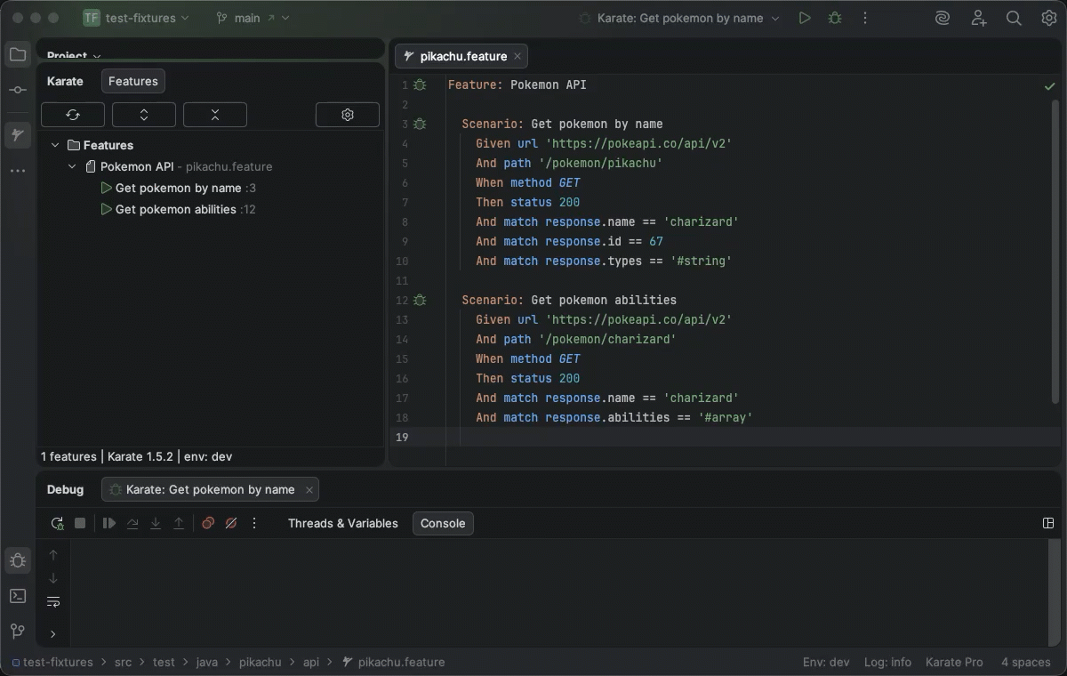Collapse all nodes in the Features tree
The width and height of the screenshot is (1067, 676).
pos(215,115)
